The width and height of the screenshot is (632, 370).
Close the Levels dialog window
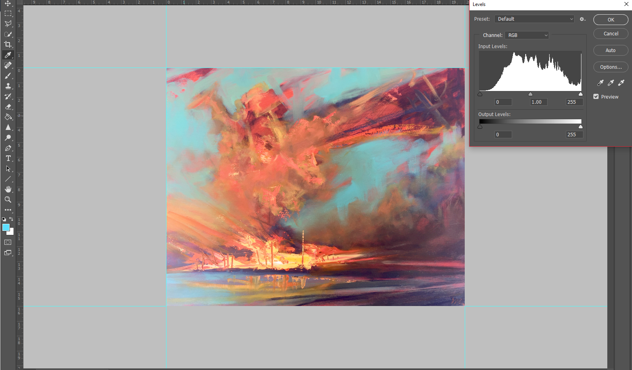626,4
